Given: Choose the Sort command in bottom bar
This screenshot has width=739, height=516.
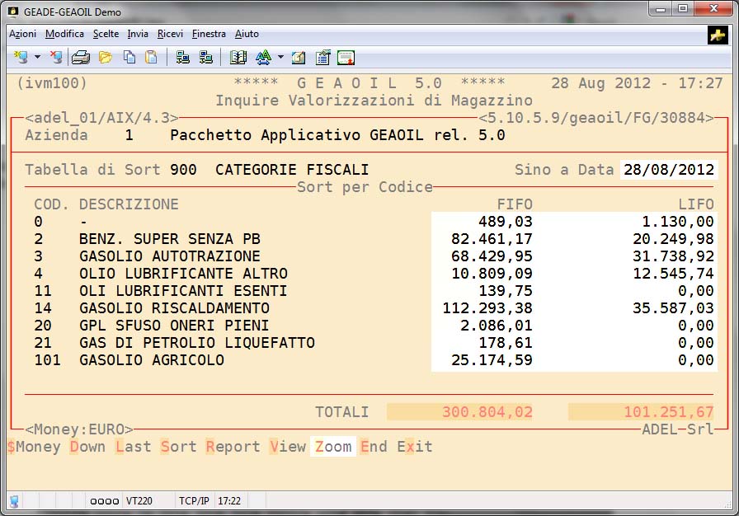Looking at the screenshot, I should pos(178,447).
